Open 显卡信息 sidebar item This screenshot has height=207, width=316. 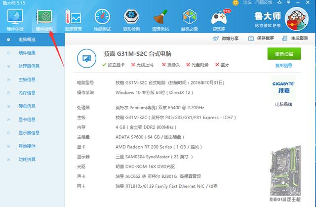pos(27,120)
